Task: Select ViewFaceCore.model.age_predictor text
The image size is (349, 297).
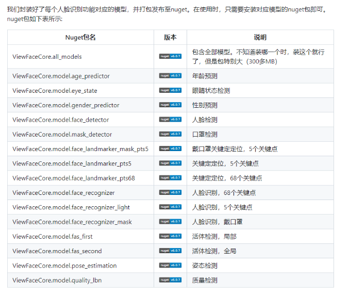Action: pos(61,76)
